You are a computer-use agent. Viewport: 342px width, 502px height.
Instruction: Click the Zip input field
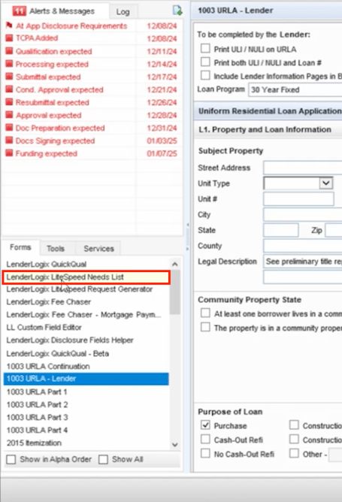(334, 230)
